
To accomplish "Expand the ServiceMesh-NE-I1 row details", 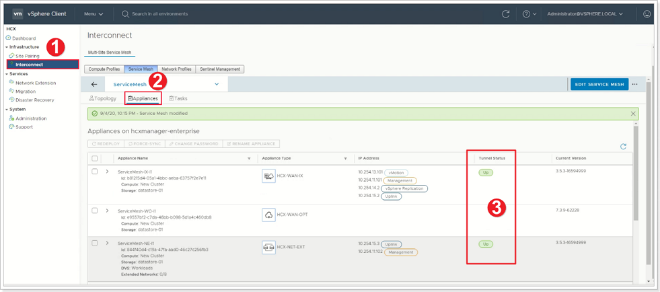I will point(107,243).
